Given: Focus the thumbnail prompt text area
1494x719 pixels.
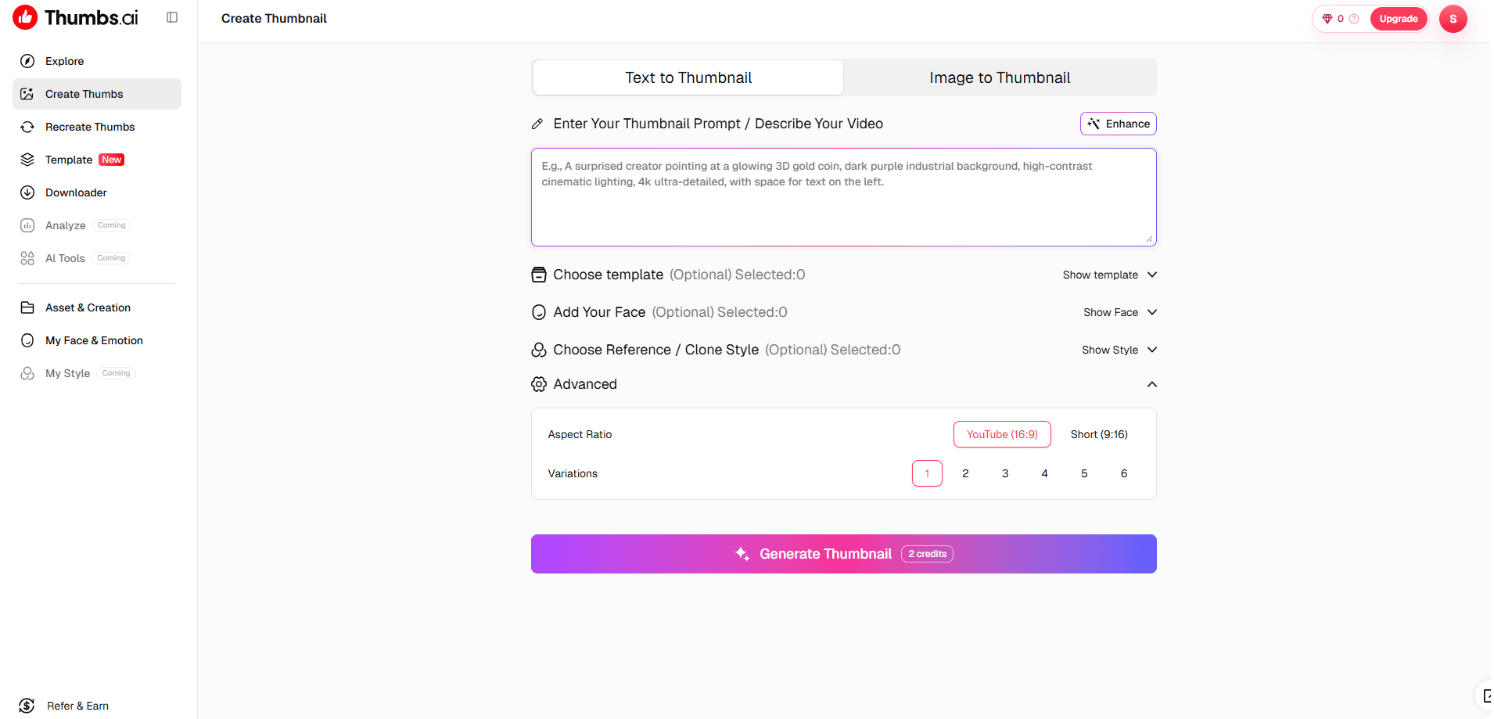Looking at the screenshot, I should pos(843,197).
